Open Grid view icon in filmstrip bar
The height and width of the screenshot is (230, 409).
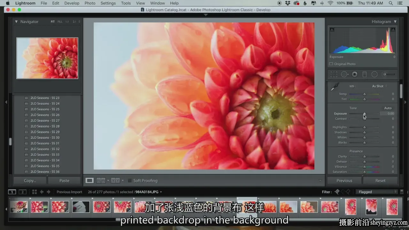[34, 192]
